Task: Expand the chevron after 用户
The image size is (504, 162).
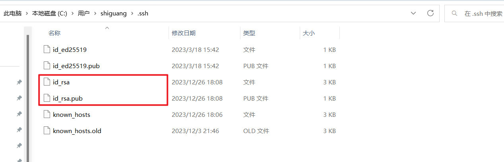Action: pyautogui.click(x=95, y=13)
